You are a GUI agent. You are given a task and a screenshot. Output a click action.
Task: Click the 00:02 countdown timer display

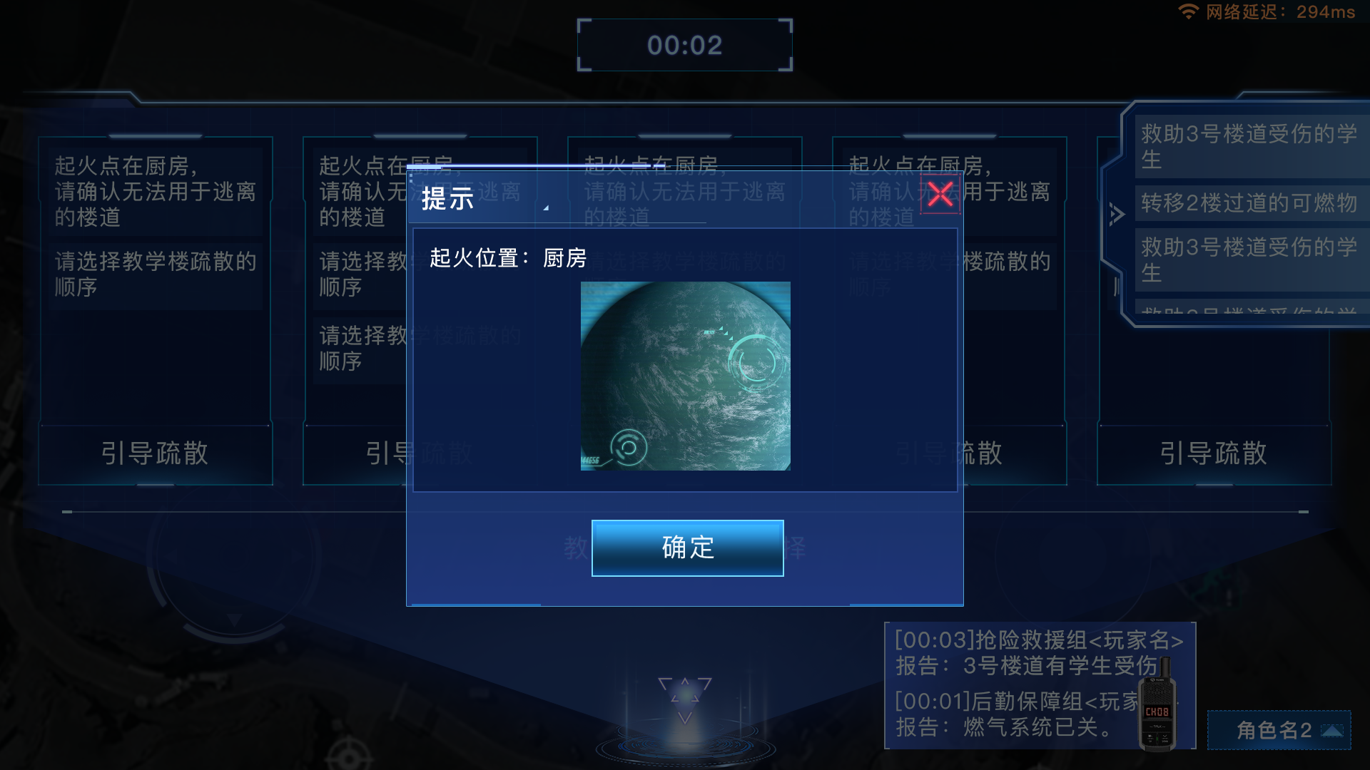[685, 46]
